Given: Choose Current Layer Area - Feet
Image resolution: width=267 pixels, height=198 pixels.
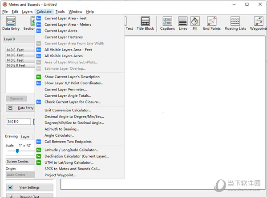Looking at the screenshot, I should (x=80, y=18).
